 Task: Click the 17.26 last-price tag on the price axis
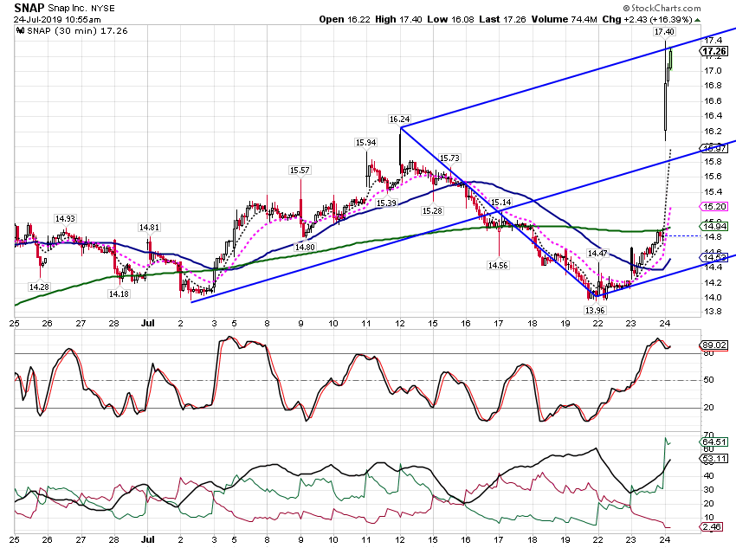click(714, 52)
